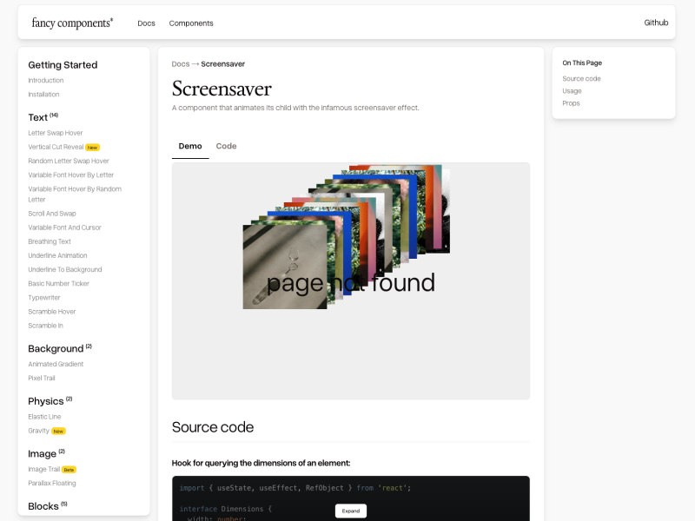Click the 'page not found' demo text

tap(351, 283)
